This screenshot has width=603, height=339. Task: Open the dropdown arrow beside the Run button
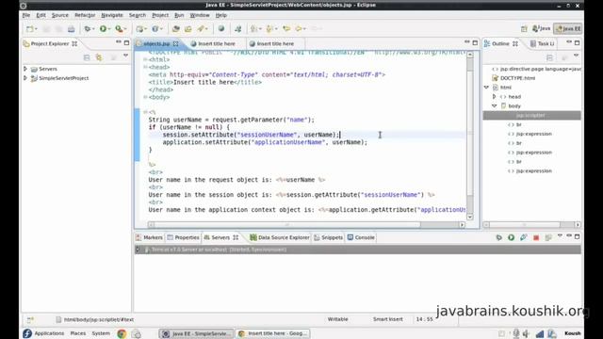point(109,29)
